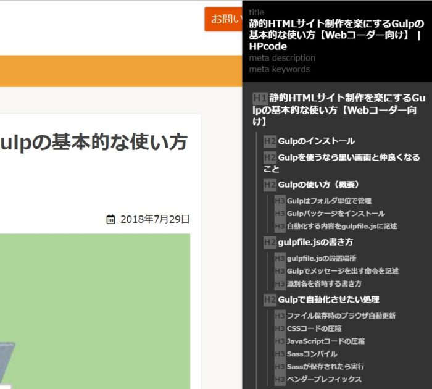The width and height of the screenshot is (432, 389).
Task: Select gulpfile.jsの設置場所 outline item
Action: pyautogui.click(x=322, y=259)
